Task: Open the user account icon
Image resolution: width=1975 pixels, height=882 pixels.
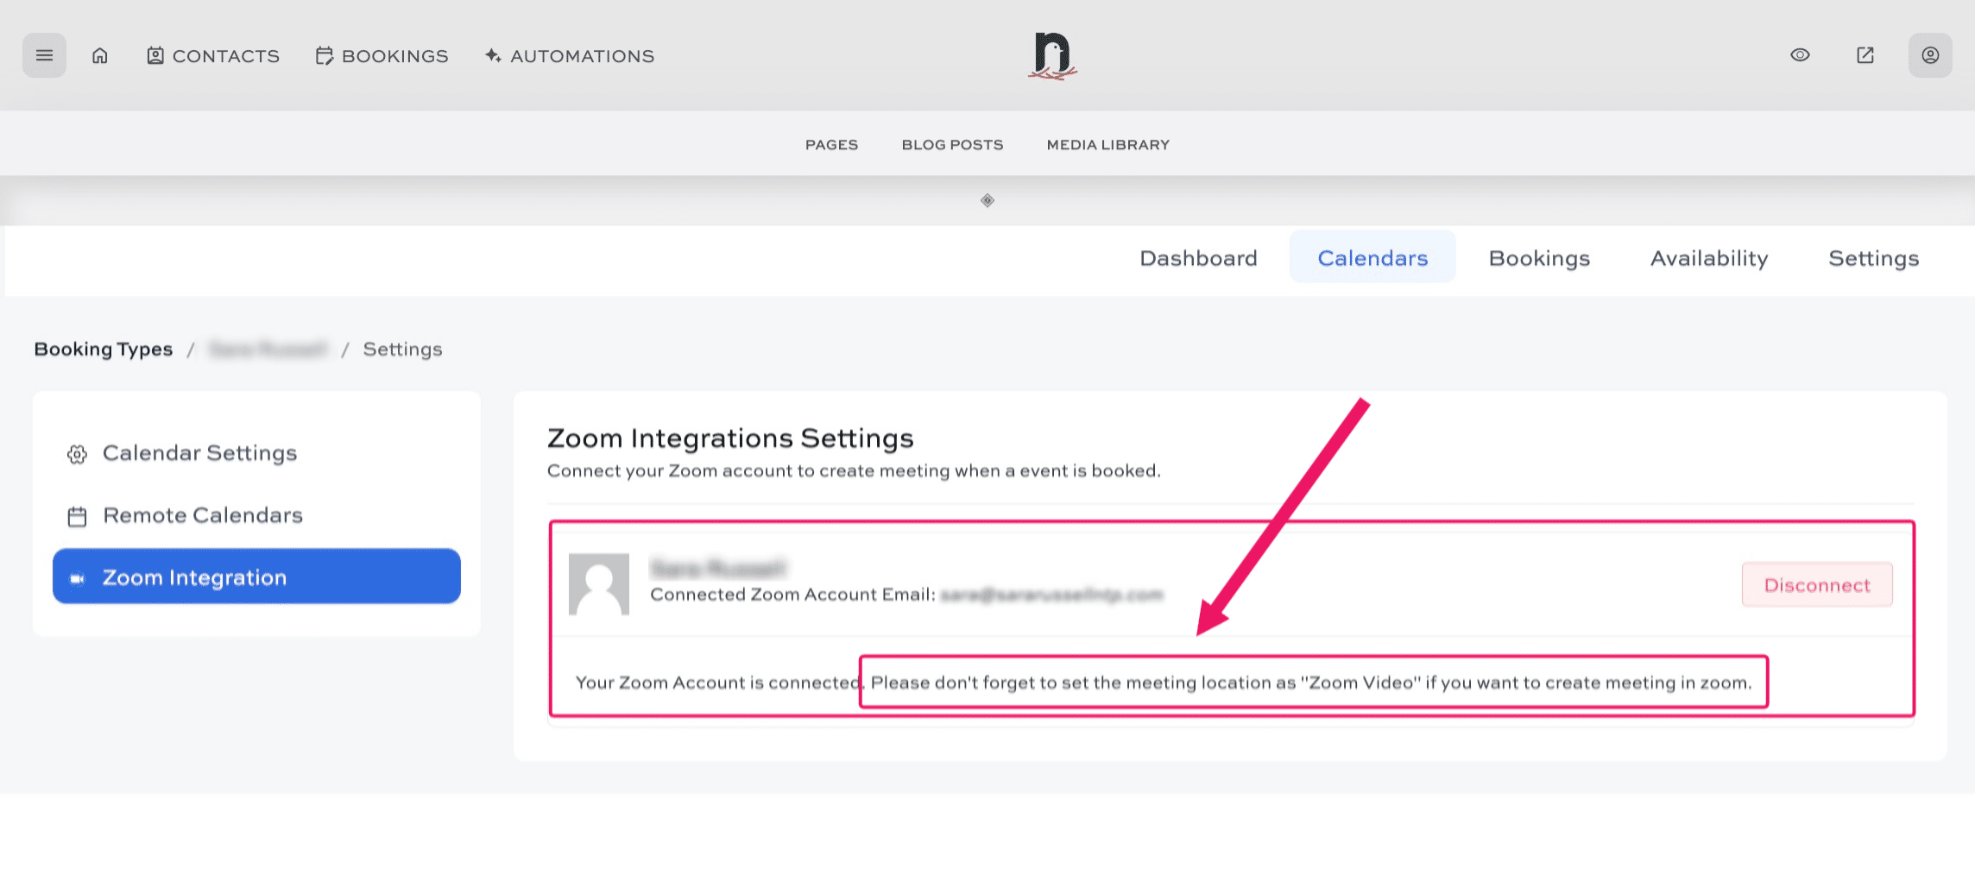Action: (1930, 55)
